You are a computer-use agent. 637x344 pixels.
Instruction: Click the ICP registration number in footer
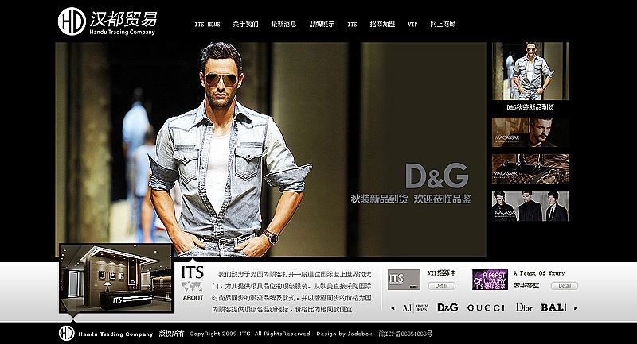pos(405,334)
